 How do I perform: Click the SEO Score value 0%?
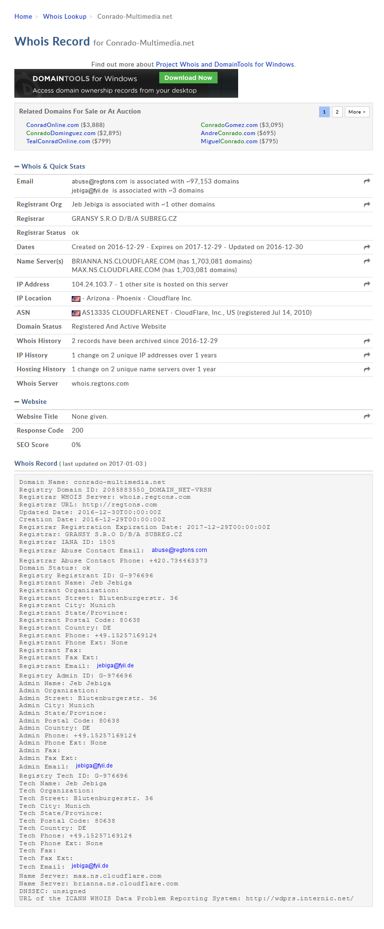[77, 445]
